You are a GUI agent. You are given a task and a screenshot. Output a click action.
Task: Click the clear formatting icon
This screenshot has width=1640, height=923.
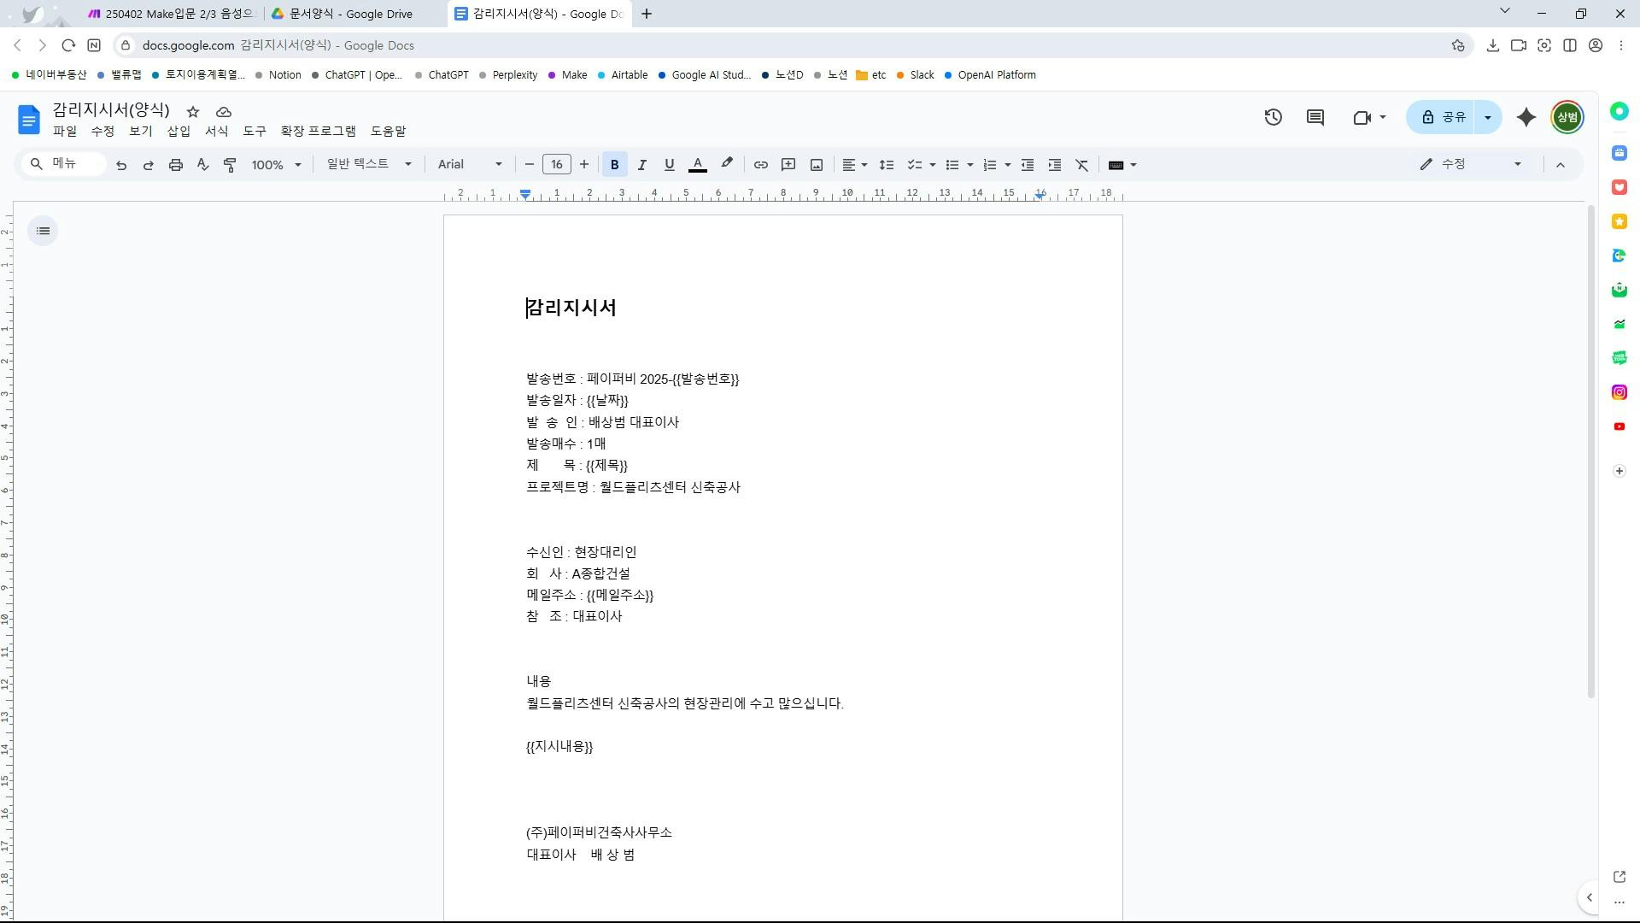click(1082, 165)
